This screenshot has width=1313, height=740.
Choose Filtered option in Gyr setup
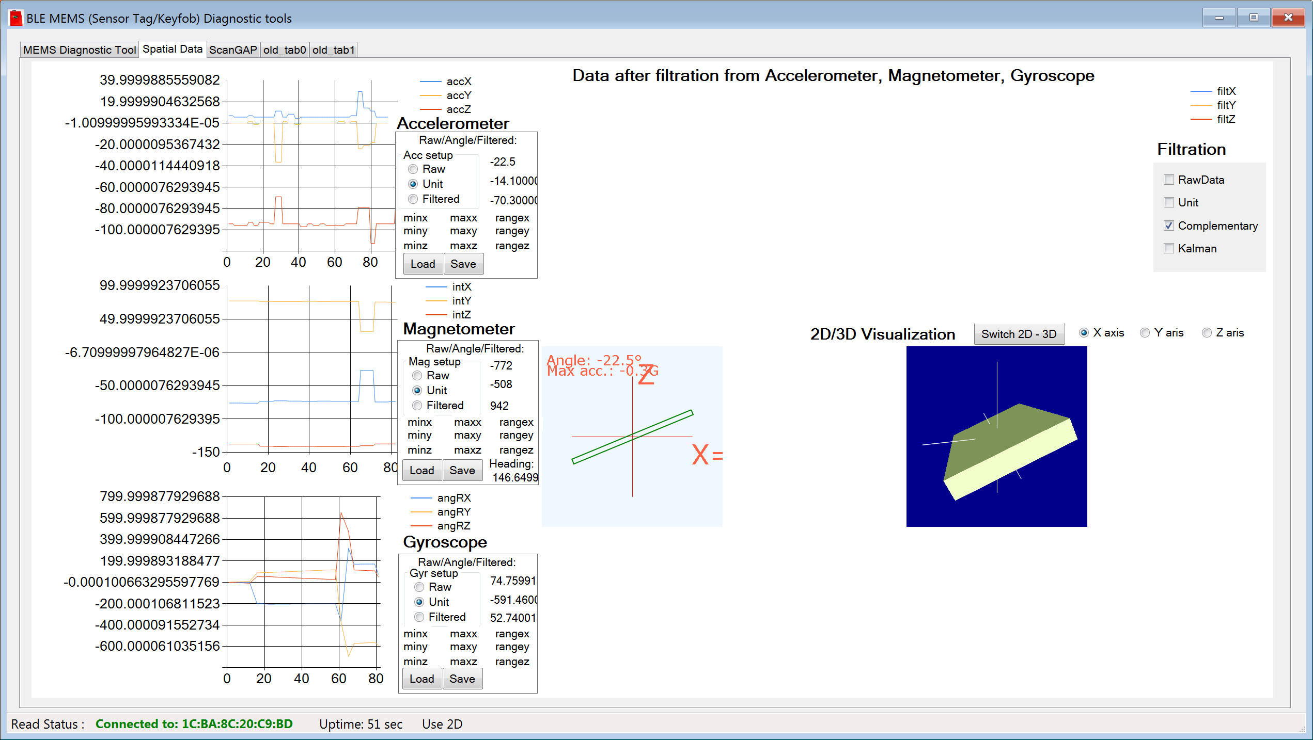pos(419,617)
